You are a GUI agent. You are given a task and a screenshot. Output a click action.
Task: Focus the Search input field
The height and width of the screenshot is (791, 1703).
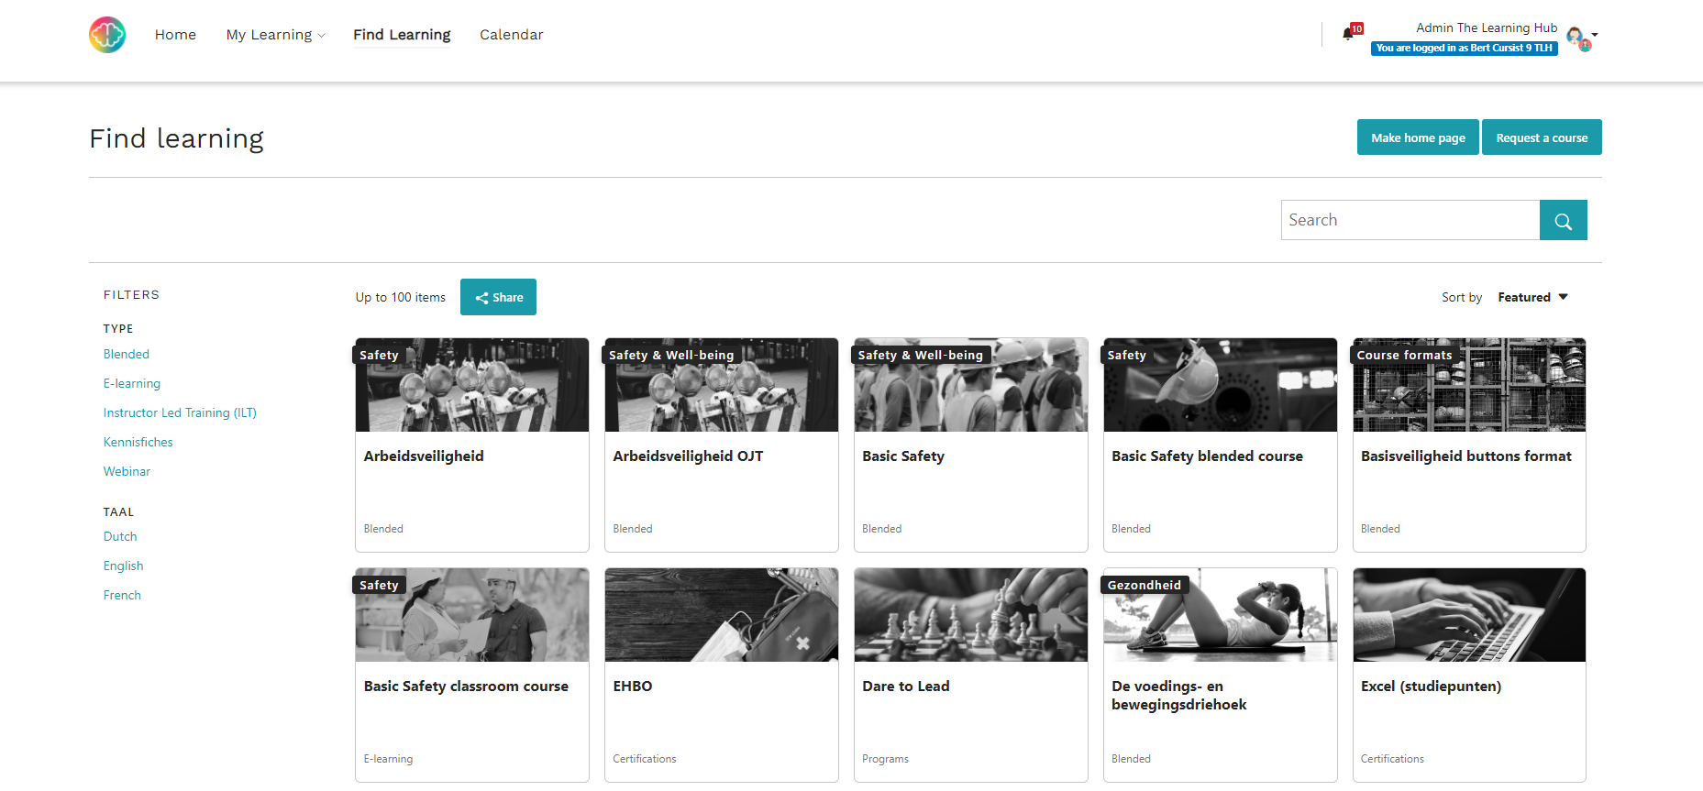point(1410,220)
